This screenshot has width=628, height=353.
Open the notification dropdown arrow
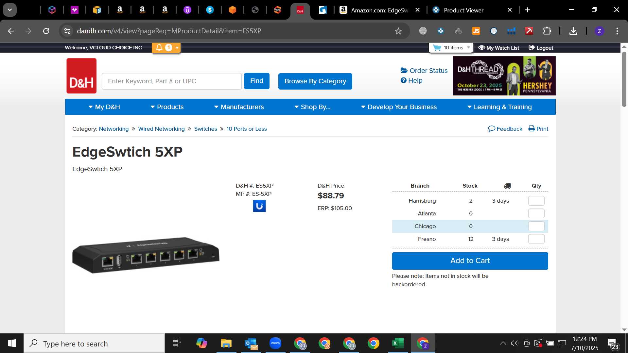tap(177, 48)
